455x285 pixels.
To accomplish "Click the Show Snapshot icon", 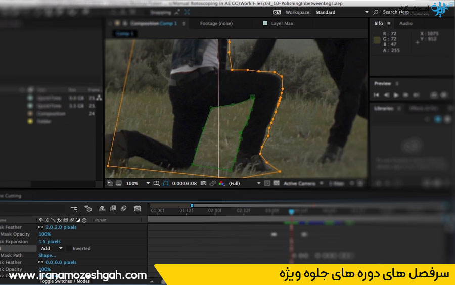I will [x=213, y=183].
